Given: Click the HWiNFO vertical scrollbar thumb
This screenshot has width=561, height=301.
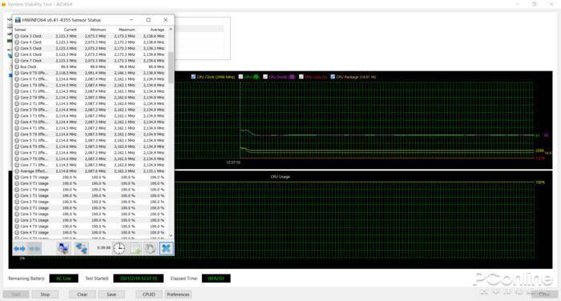Looking at the screenshot, I should [171, 68].
